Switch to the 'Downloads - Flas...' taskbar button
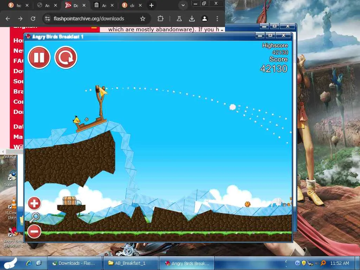This screenshot has width=360, height=270. tap(75, 263)
